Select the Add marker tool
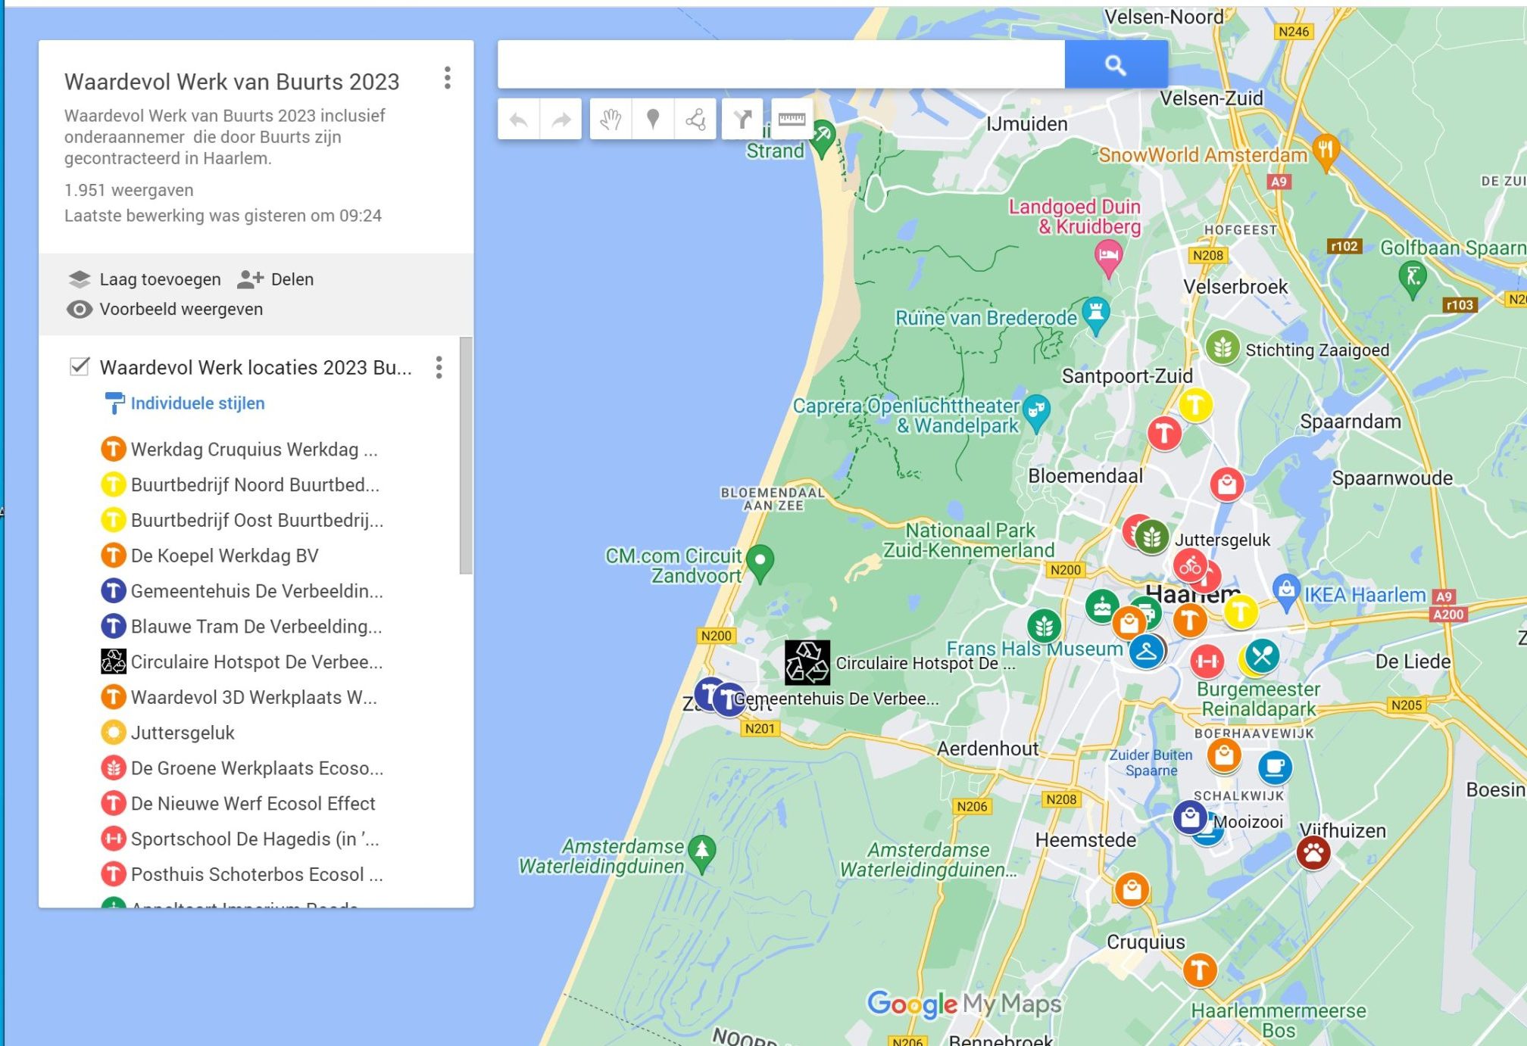Screen dimensions: 1527x1046 653,120
